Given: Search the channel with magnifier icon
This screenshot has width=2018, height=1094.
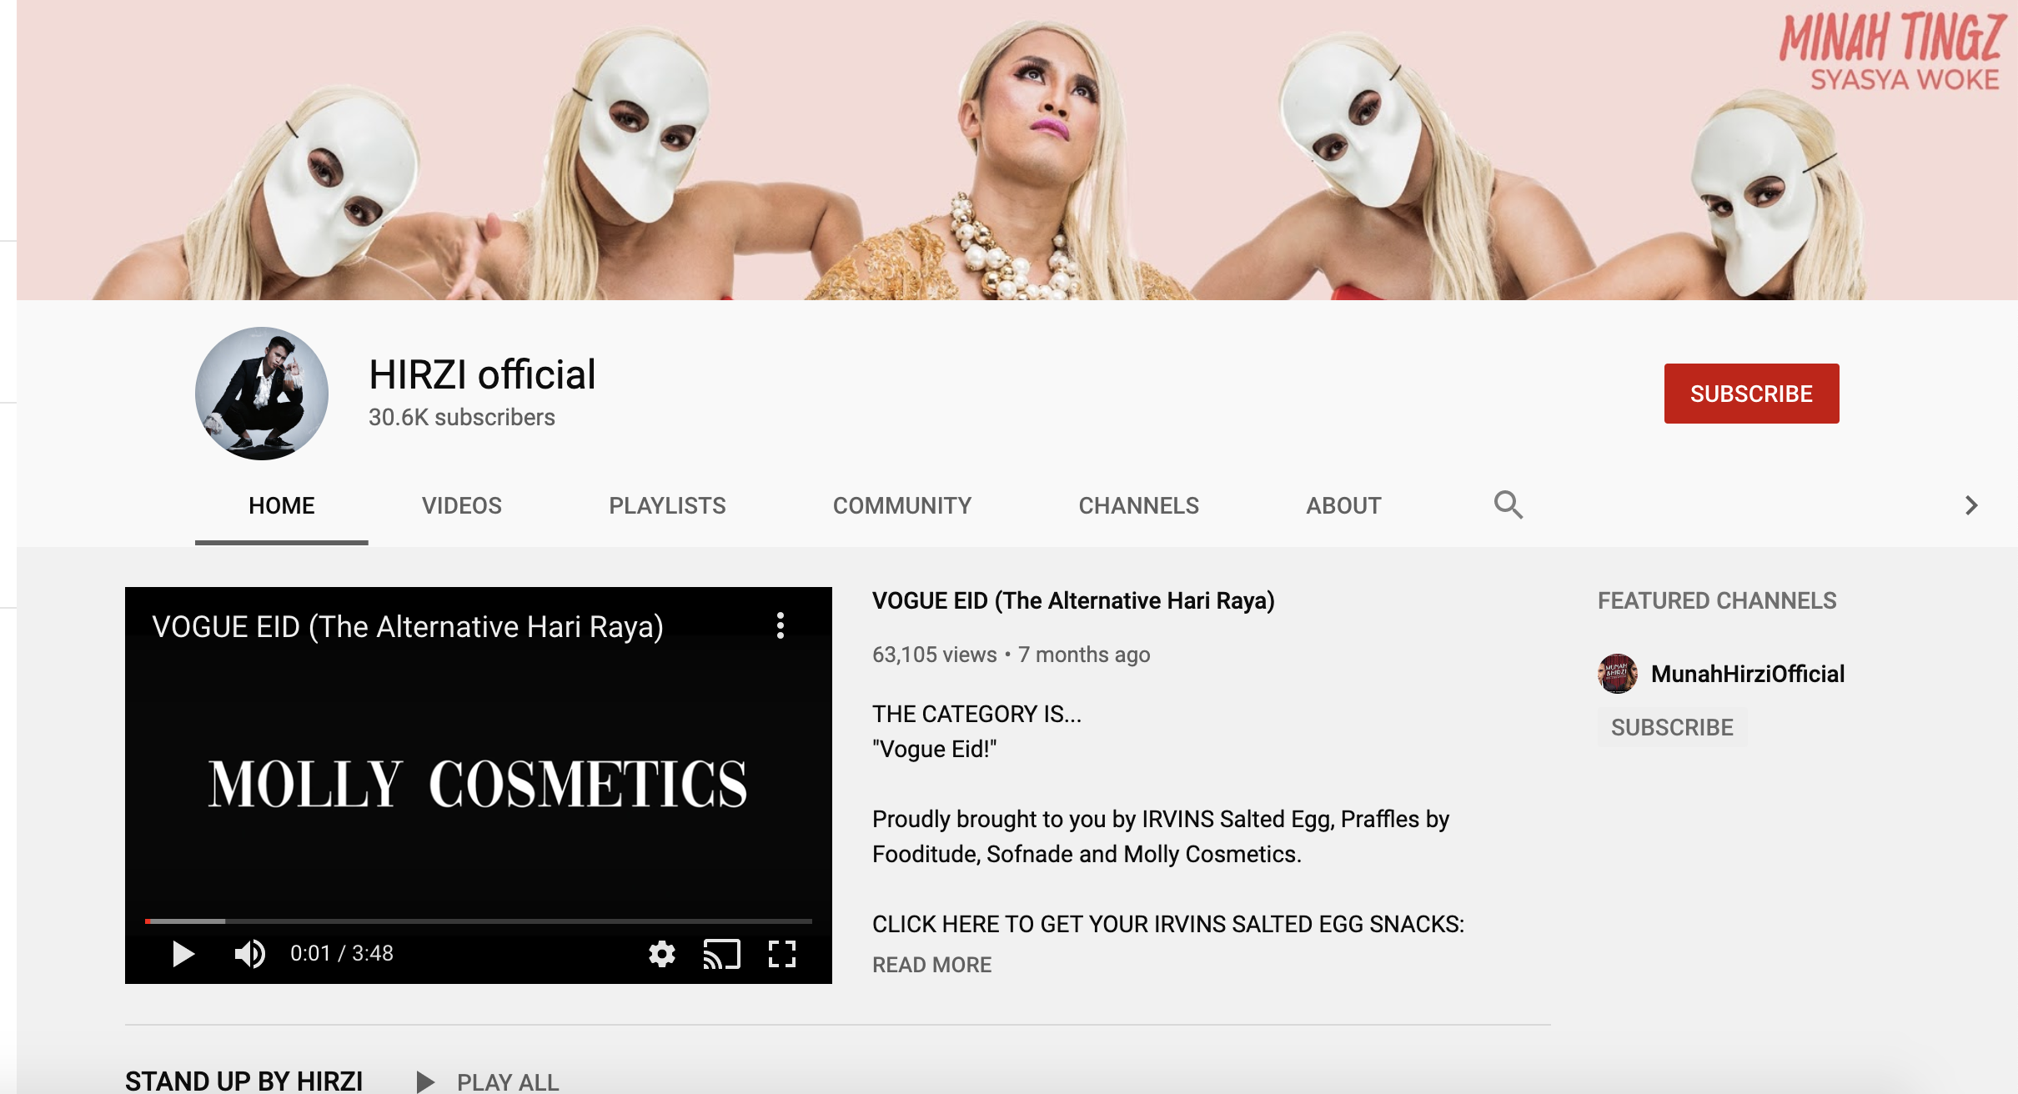Looking at the screenshot, I should click(1508, 504).
